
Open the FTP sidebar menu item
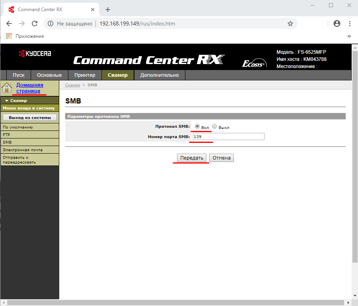[x=6, y=134]
